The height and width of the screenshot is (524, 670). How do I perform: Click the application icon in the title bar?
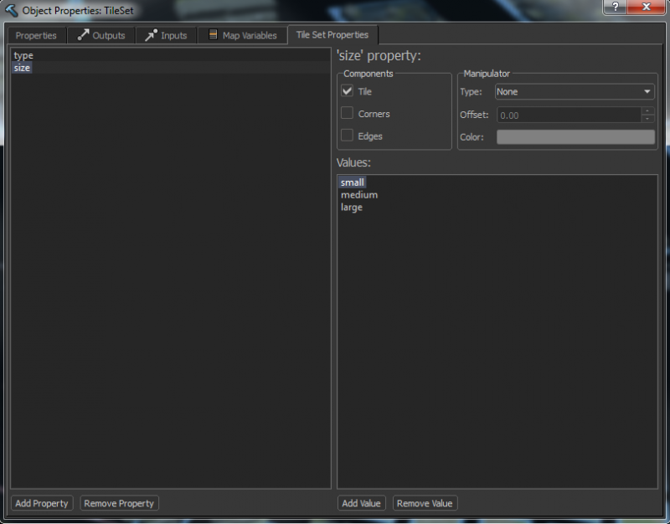9,8
